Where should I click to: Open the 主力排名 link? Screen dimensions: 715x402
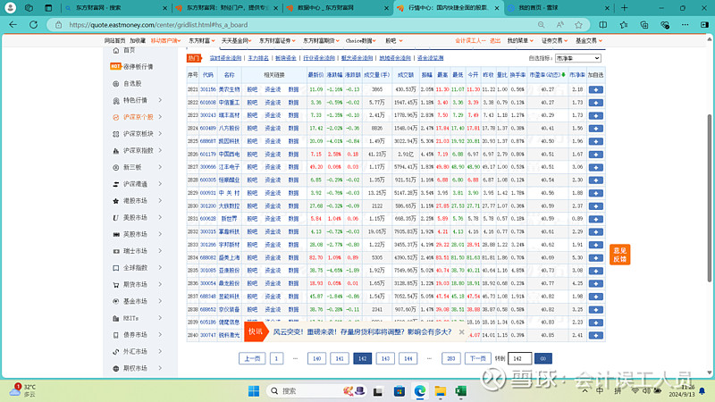click(258, 58)
